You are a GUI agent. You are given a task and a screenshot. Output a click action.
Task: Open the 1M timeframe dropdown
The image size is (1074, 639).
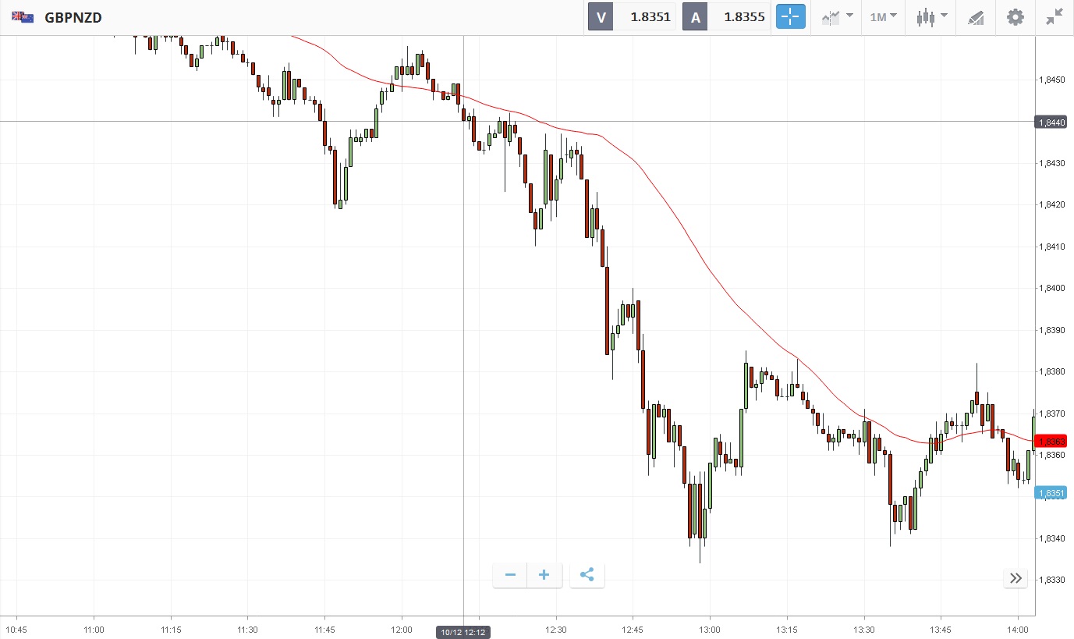pyautogui.click(x=883, y=16)
